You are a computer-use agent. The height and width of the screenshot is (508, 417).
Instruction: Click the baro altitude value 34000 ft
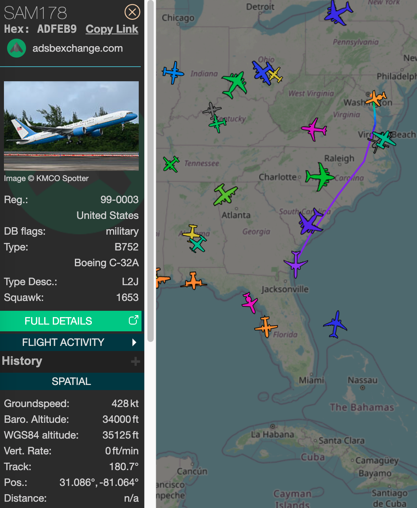pyautogui.click(x=121, y=419)
